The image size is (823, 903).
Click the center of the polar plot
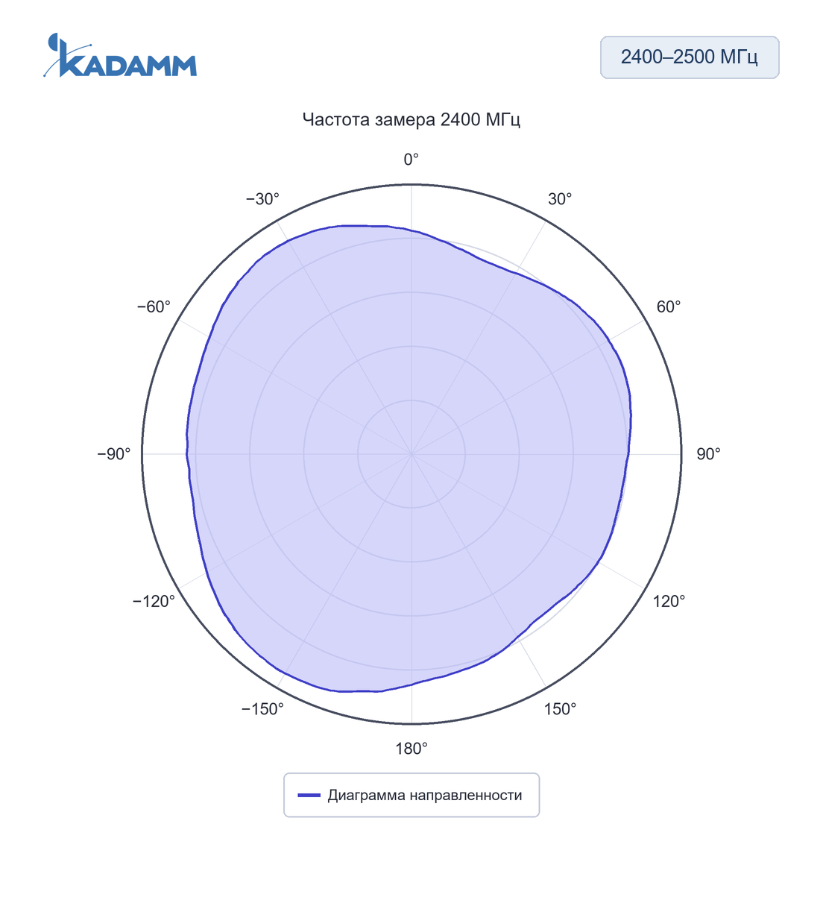coord(411,454)
